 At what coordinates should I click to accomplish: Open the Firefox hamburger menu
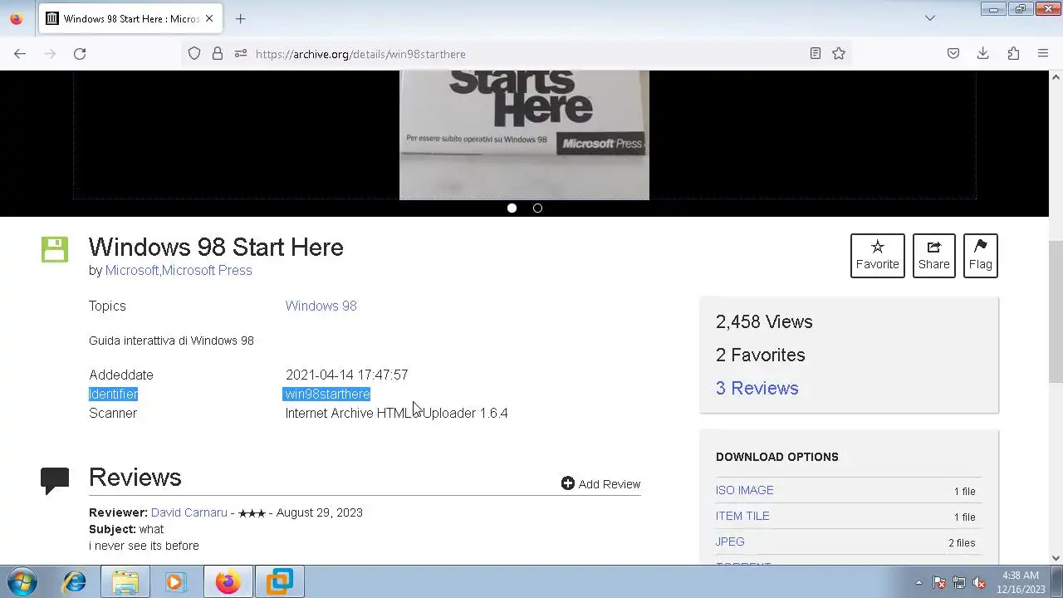pos(1043,53)
